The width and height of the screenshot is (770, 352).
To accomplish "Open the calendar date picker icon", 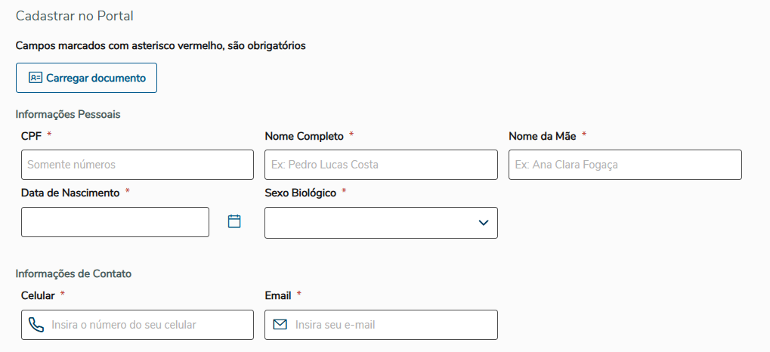I will [x=234, y=221].
